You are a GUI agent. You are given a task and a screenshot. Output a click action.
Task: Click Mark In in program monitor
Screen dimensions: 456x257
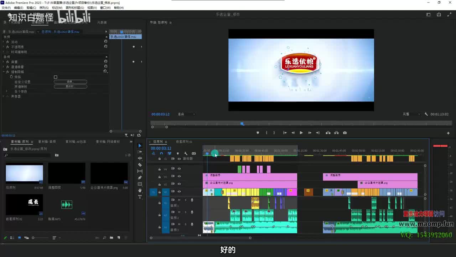(266, 133)
